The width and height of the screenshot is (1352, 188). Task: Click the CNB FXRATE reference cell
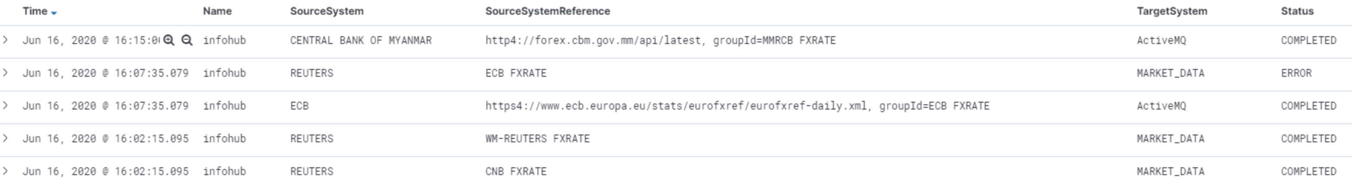point(516,171)
